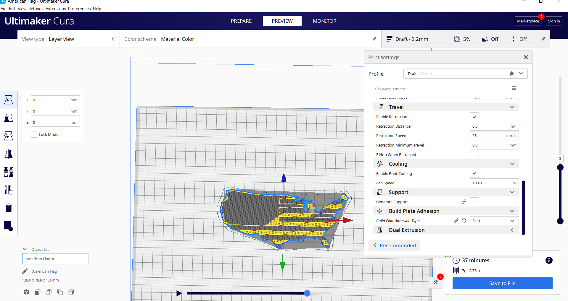Screen dimensions: 568x301
Task: Check the Lock Model box
Action: tap(34, 134)
